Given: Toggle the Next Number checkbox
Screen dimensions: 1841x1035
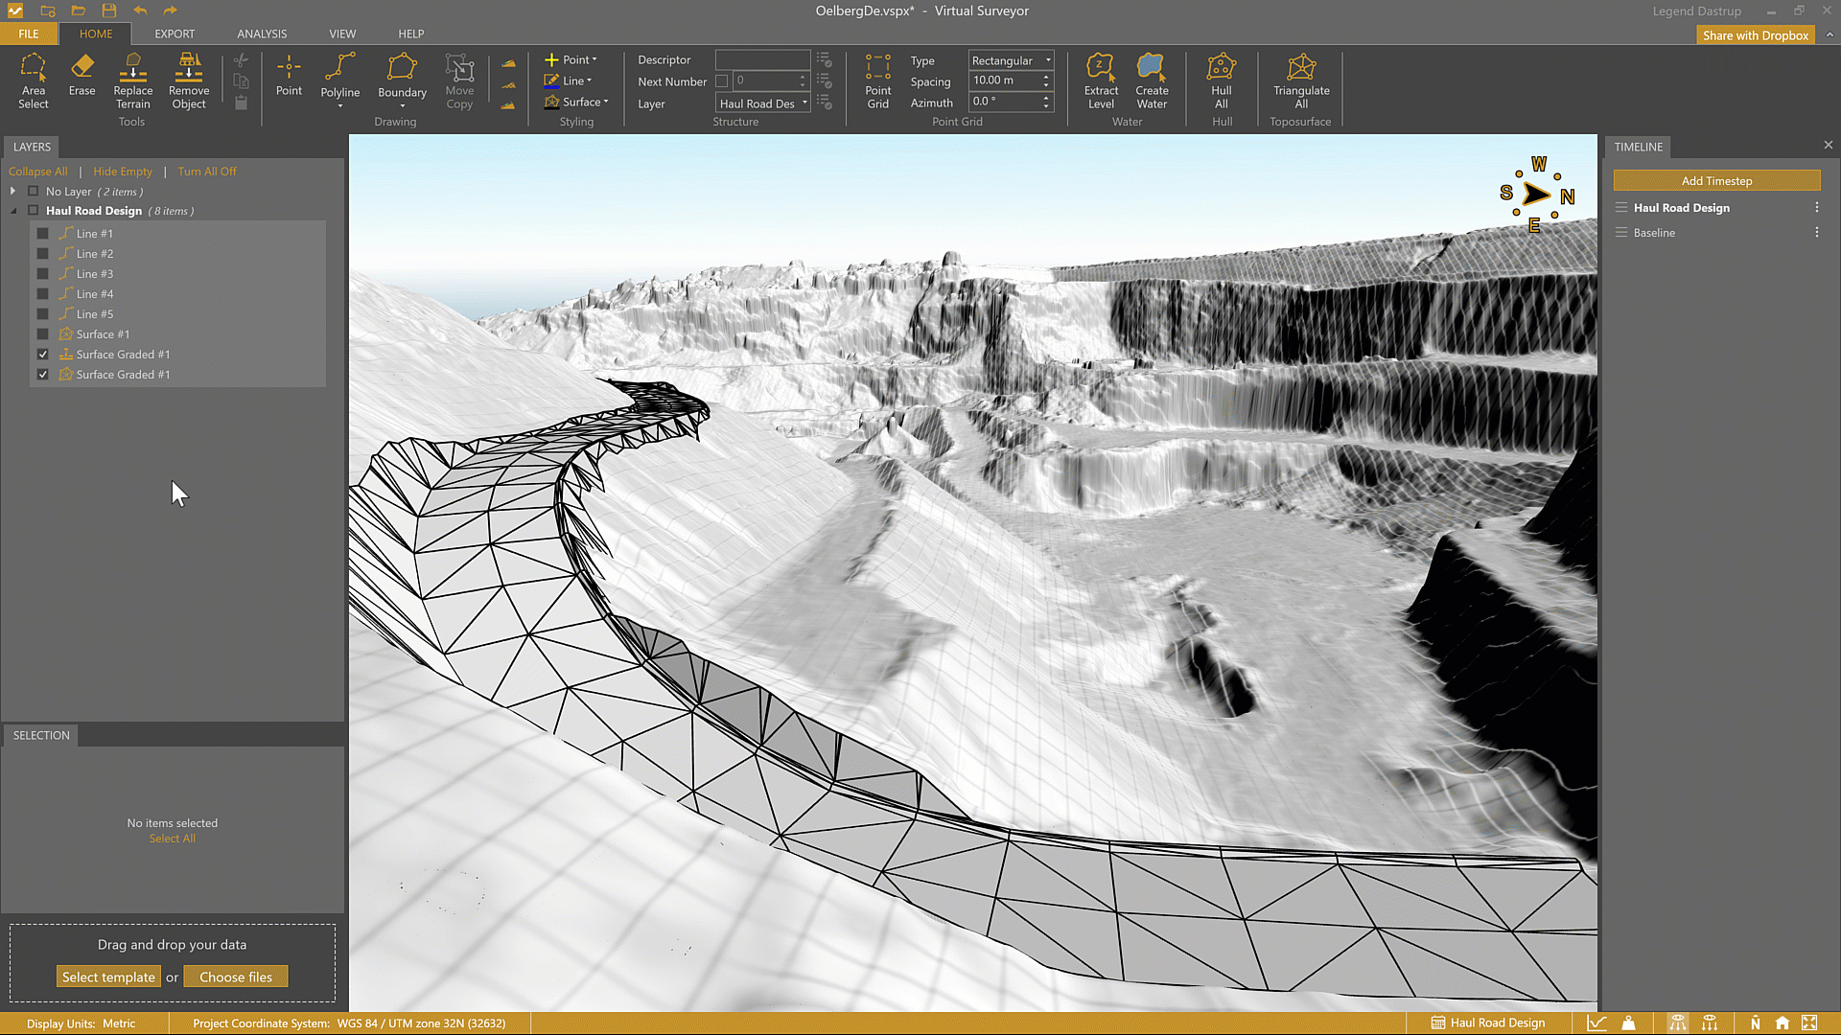Looking at the screenshot, I should 722,81.
